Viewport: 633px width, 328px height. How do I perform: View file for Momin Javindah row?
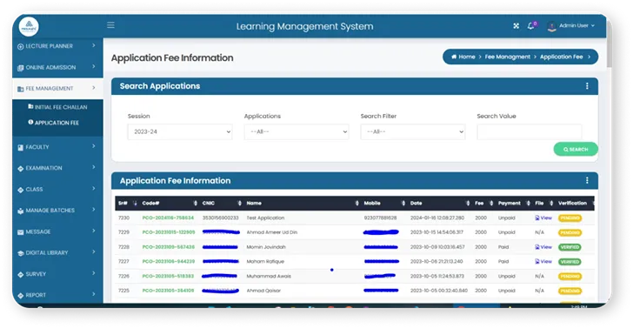coord(543,247)
